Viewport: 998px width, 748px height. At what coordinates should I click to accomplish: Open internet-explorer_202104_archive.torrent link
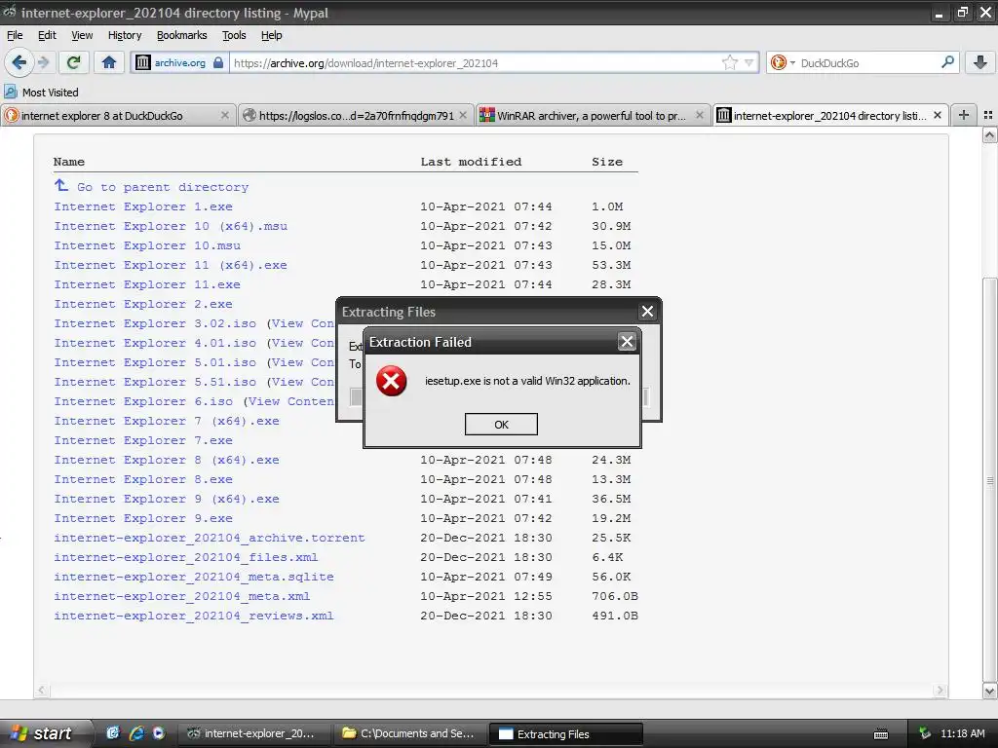(x=210, y=538)
